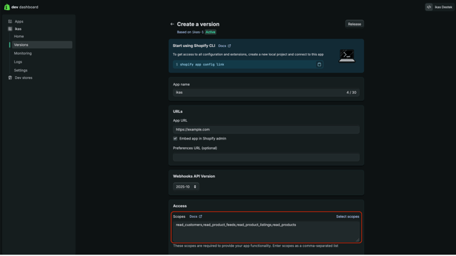Click inside the Scopes text area
Viewport: 456px width, 256px height.
point(266,232)
